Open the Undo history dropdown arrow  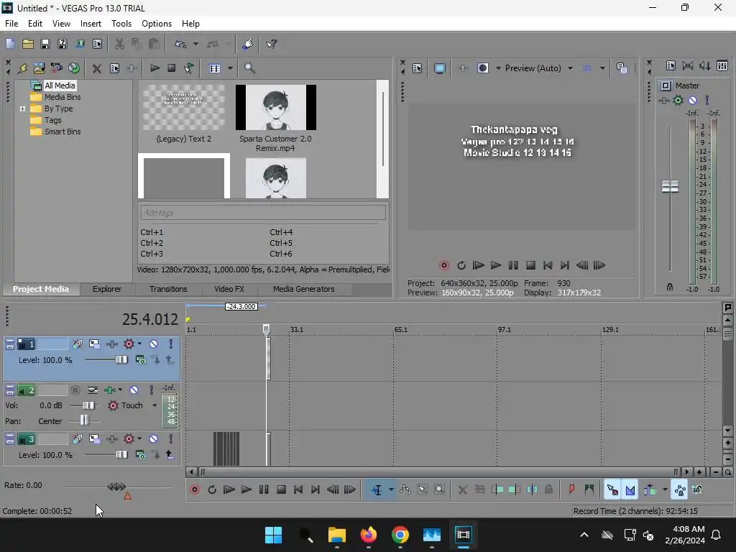[195, 44]
